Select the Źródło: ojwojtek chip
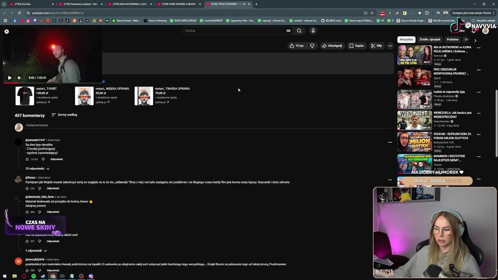 pyautogui.click(x=430, y=39)
